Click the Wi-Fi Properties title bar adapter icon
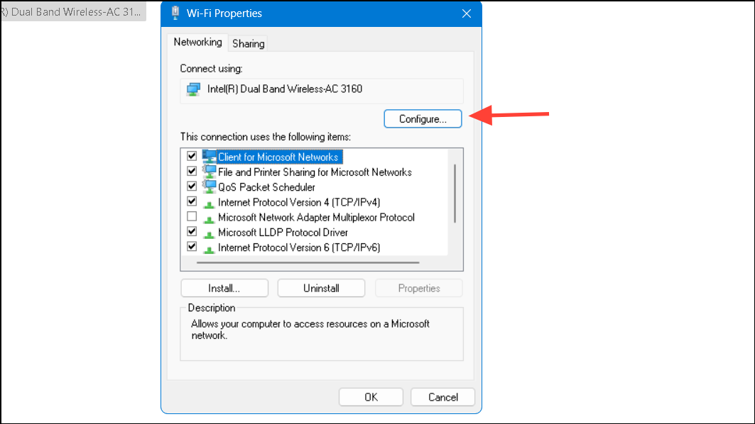 175,13
